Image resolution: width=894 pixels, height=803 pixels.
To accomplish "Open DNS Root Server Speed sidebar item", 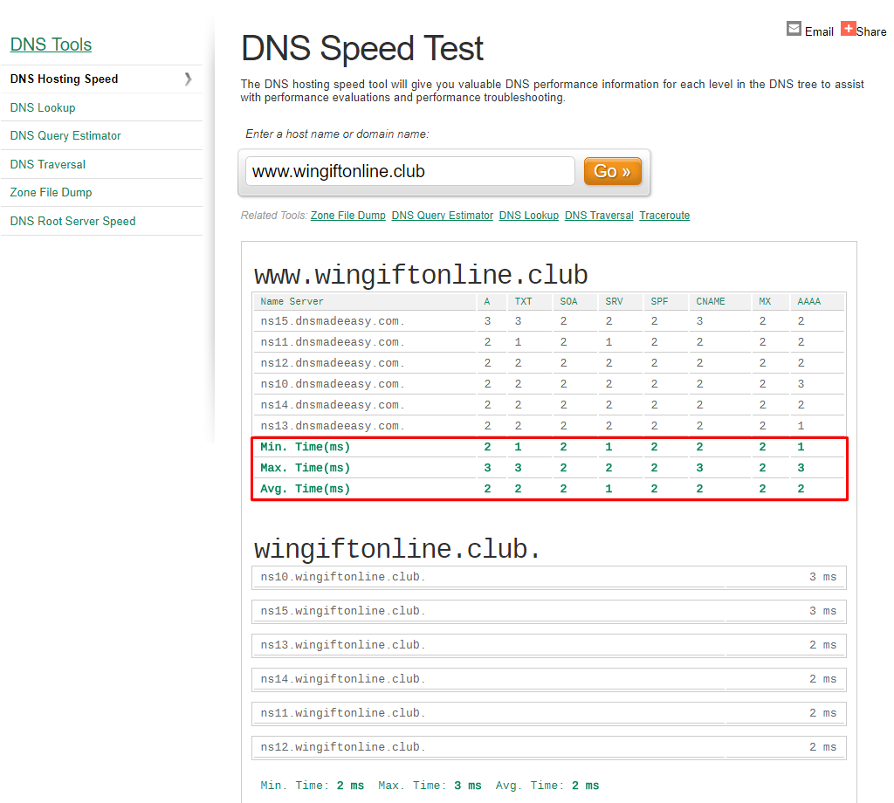I will coord(73,221).
